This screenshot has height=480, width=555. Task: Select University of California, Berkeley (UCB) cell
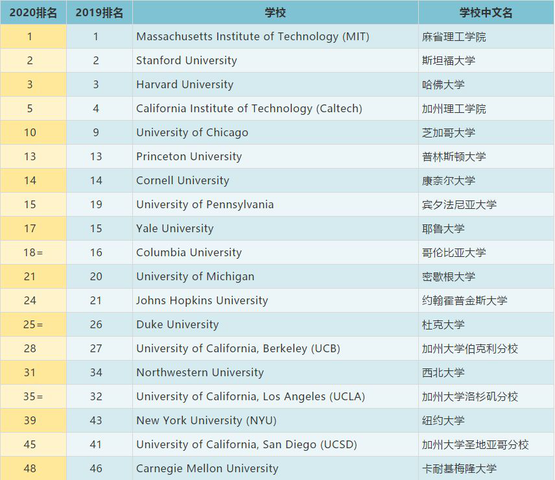click(276, 348)
